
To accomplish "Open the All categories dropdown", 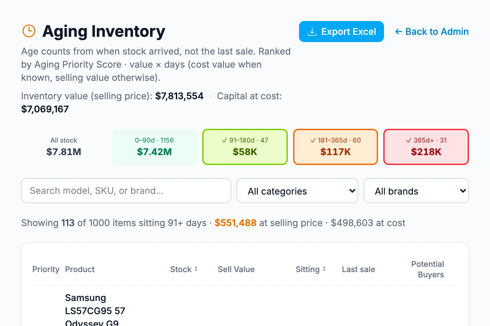I will 297,191.
